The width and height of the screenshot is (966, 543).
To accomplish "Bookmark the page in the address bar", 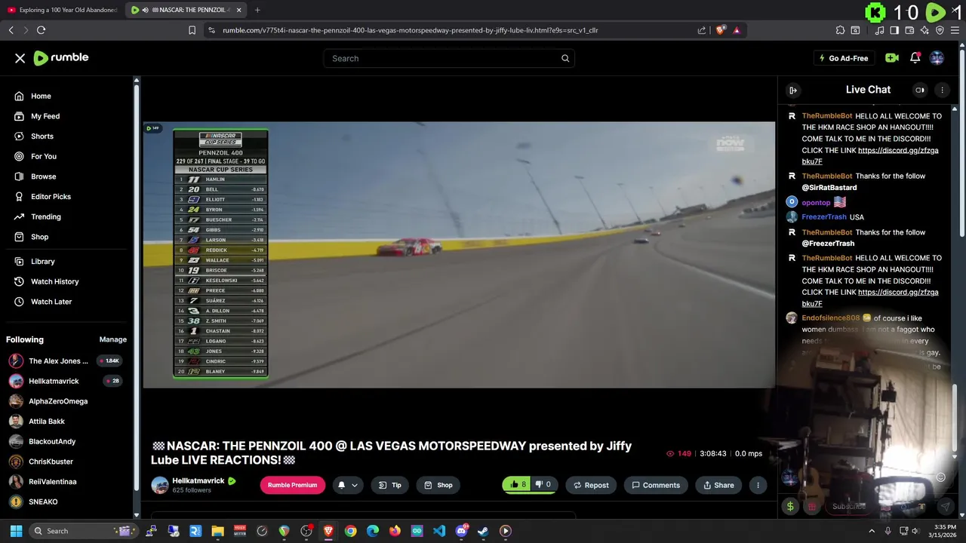I will click(x=192, y=30).
